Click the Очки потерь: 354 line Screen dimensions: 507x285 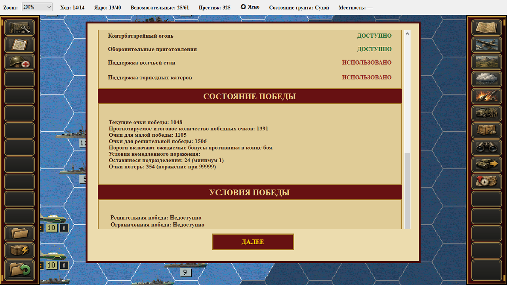[162, 166]
